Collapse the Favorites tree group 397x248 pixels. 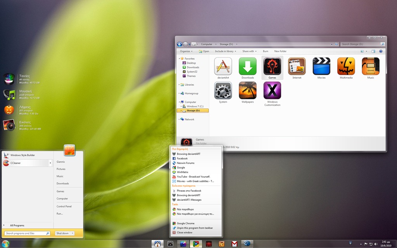pyautogui.click(x=179, y=59)
